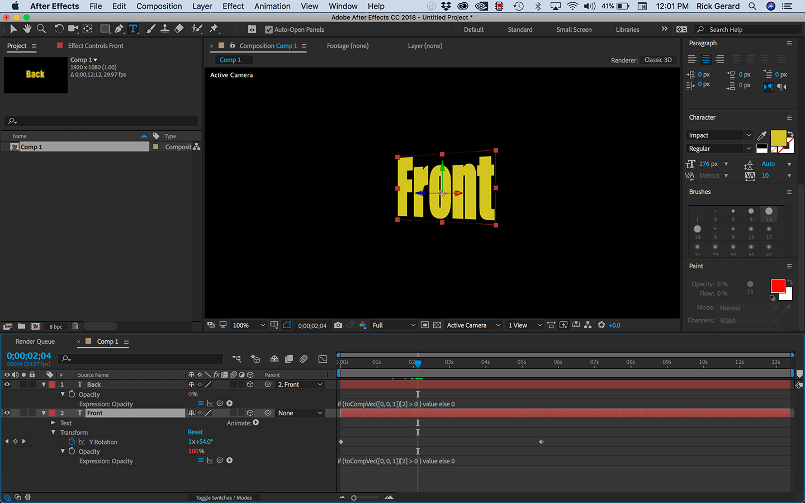Center align text in Paragraph panel

click(x=706, y=59)
